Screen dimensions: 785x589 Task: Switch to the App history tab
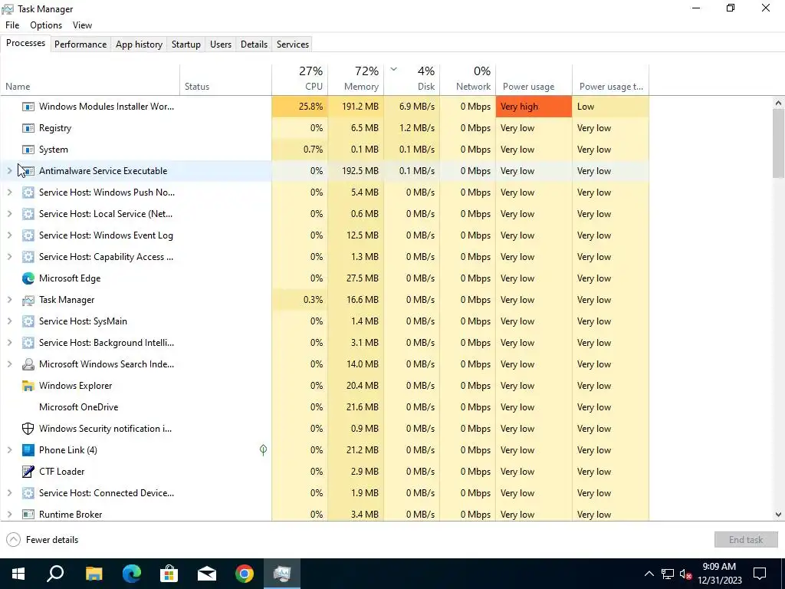140,44
